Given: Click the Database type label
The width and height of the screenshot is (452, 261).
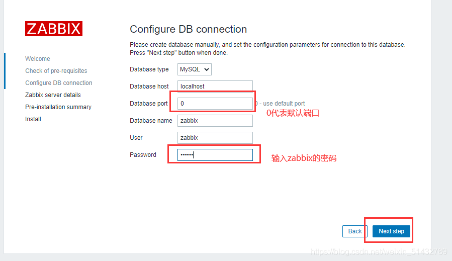Looking at the screenshot, I should point(149,69).
